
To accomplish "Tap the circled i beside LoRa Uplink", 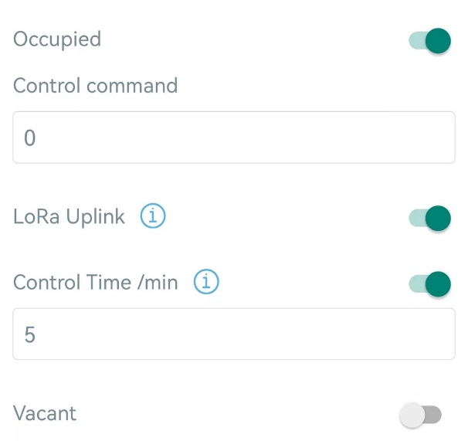I will (153, 217).
